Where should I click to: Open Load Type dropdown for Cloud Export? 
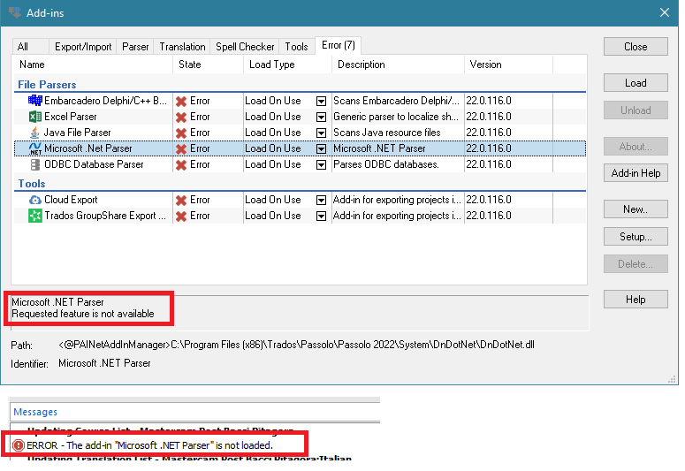coord(321,200)
